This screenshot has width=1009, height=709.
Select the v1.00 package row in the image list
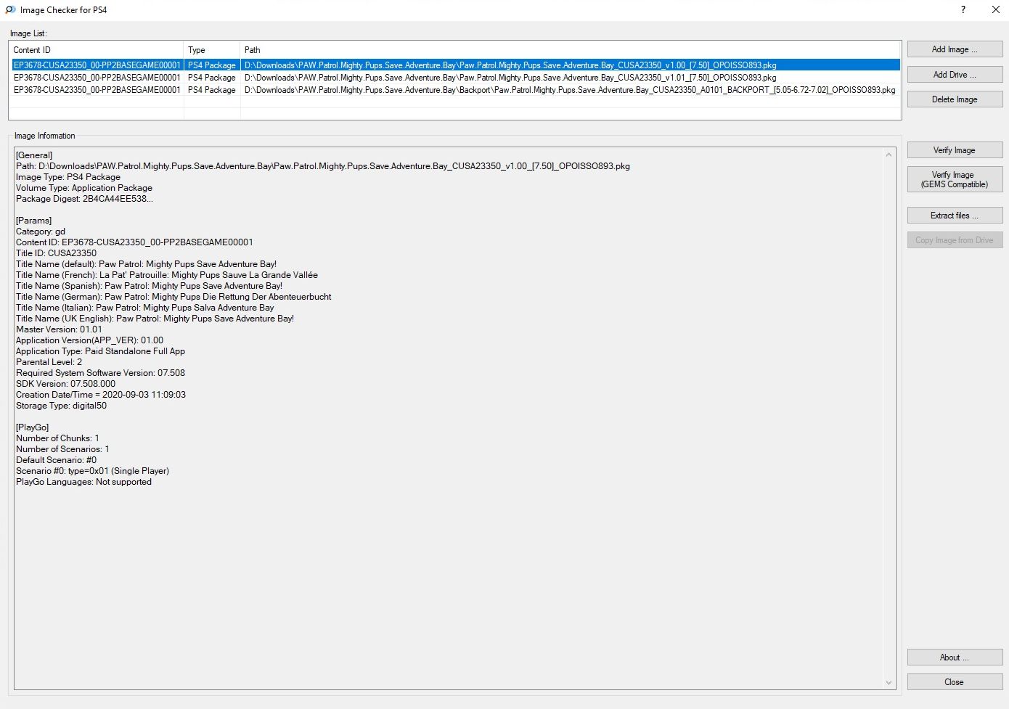coord(455,65)
